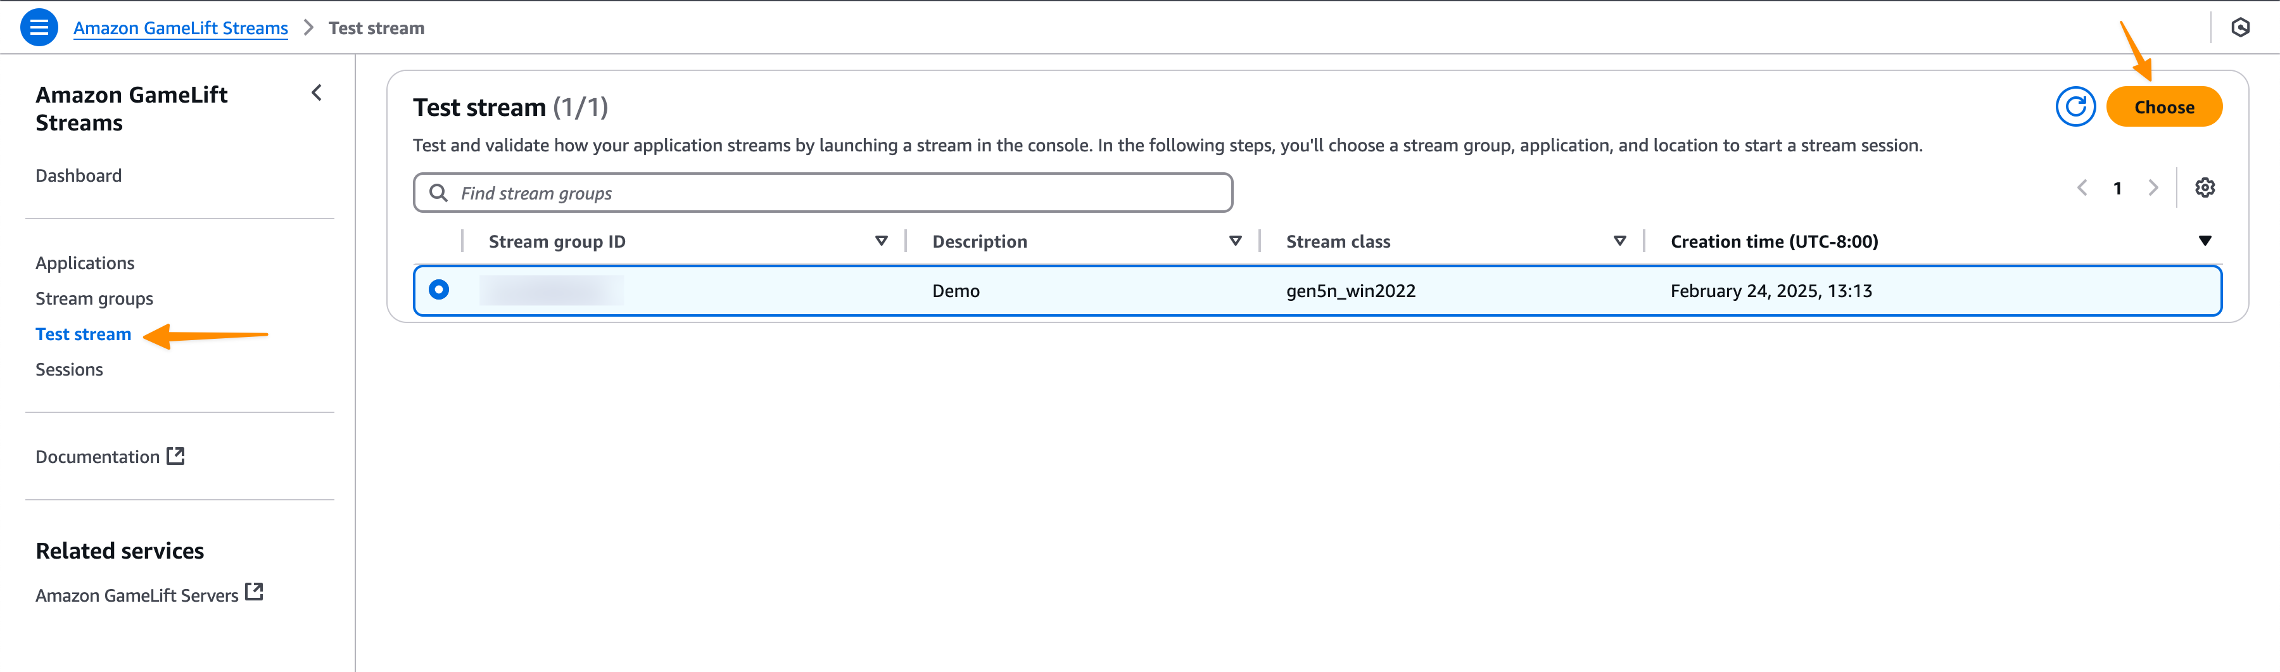Sort by Stream class column arrow
The height and width of the screenshot is (672, 2280).
[1619, 241]
